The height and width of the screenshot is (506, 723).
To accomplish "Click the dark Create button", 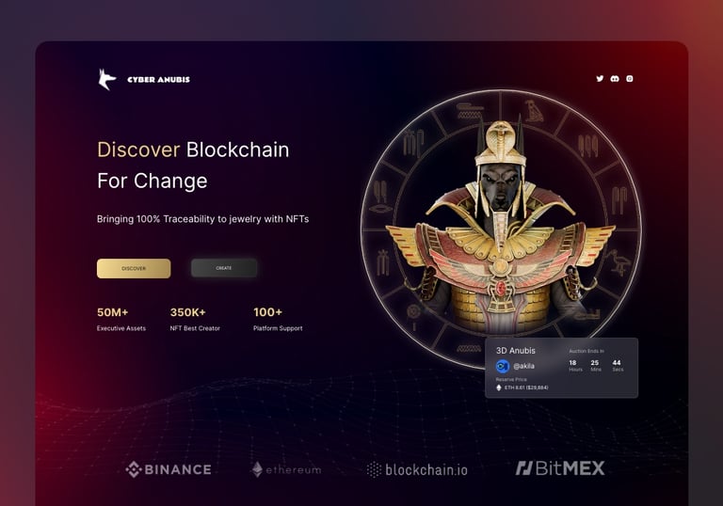I will click(x=224, y=268).
